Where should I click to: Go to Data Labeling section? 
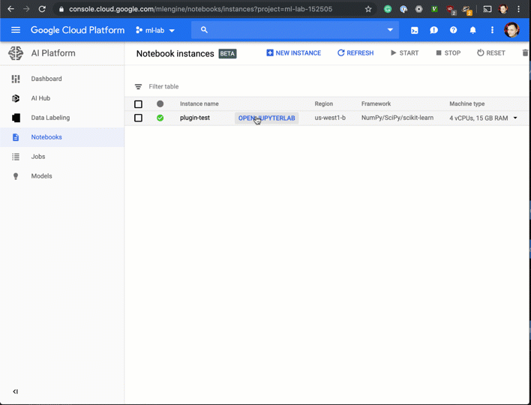tap(62, 118)
